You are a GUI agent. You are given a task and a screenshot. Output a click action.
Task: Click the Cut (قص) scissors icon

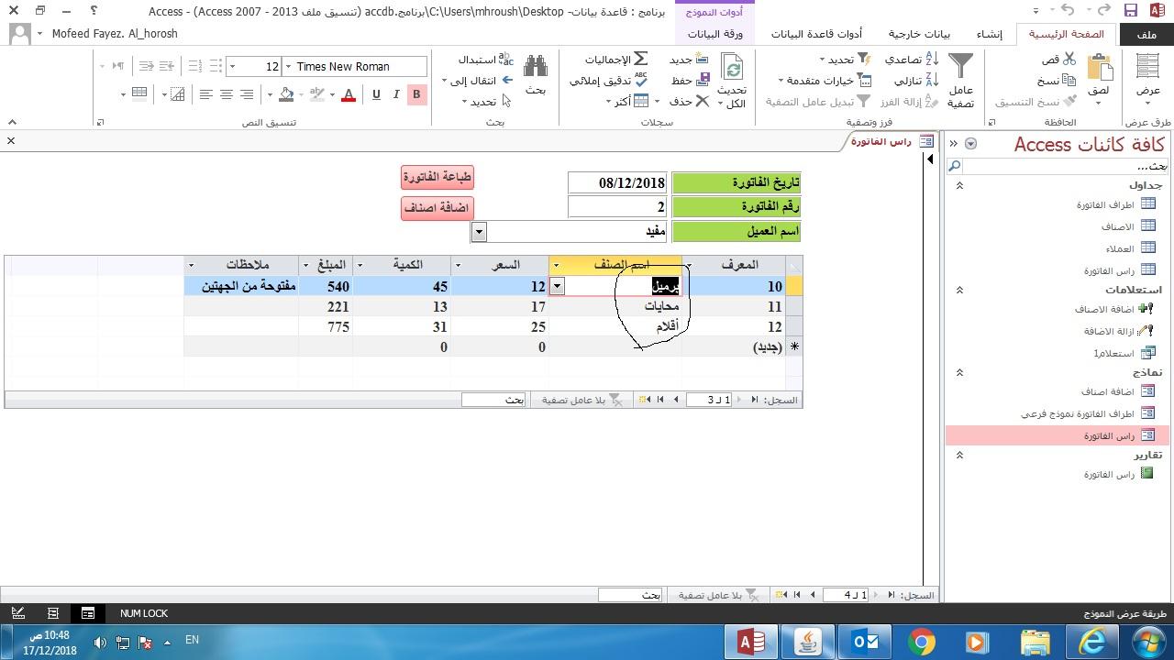1069,59
